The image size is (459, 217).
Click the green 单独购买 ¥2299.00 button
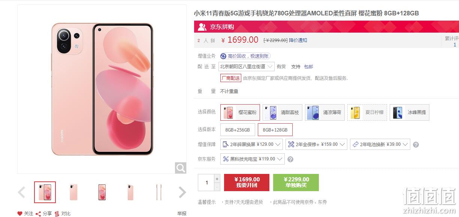pos(296,182)
